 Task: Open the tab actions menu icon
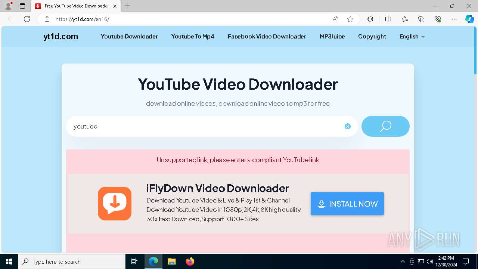[x=22, y=6]
